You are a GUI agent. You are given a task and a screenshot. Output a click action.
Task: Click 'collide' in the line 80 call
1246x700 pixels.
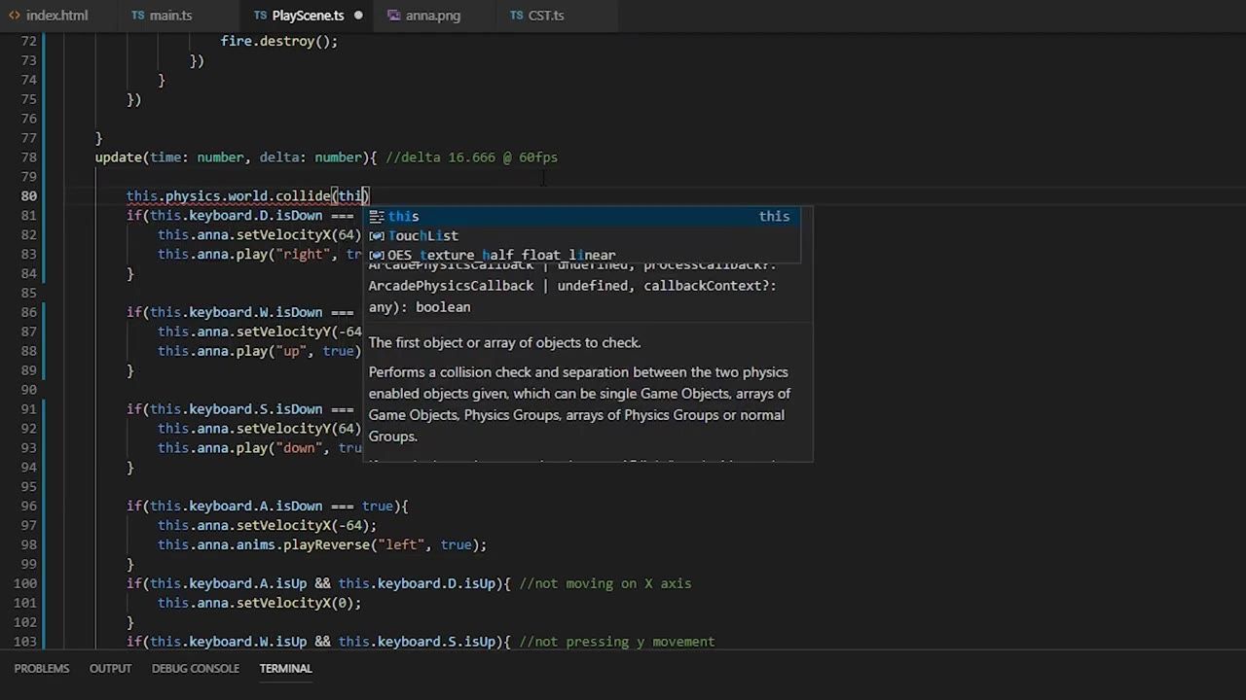pyautogui.click(x=303, y=196)
